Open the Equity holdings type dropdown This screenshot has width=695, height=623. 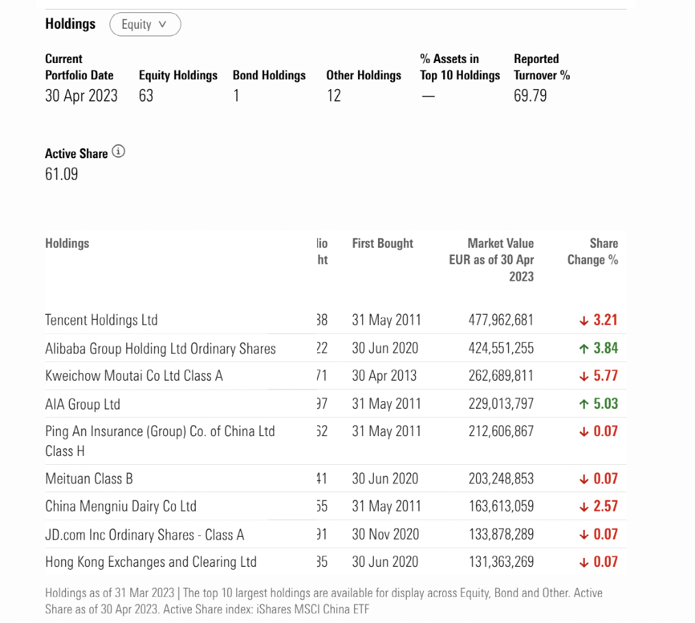pyautogui.click(x=144, y=25)
